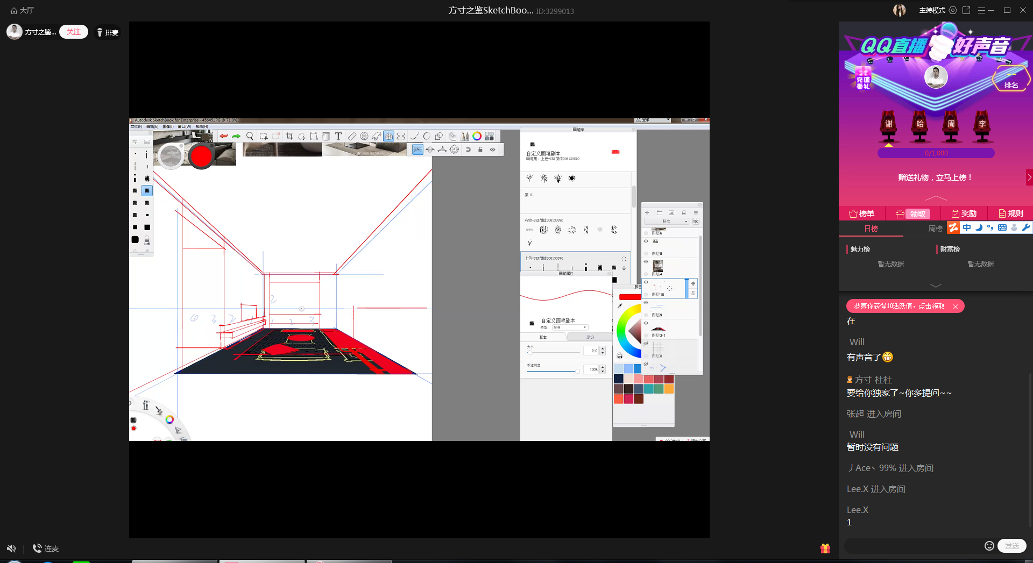Switch to the 高级 brush tab
1033x563 pixels.
[590, 337]
